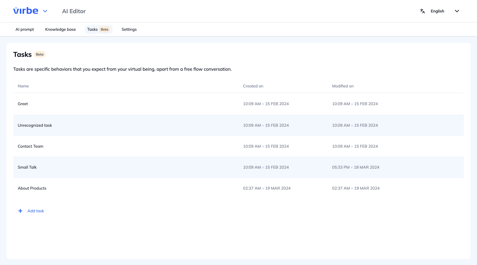Expand the chevron next to Virbe logo
This screenshot has width=477, height=265.
tap(45, 11)
